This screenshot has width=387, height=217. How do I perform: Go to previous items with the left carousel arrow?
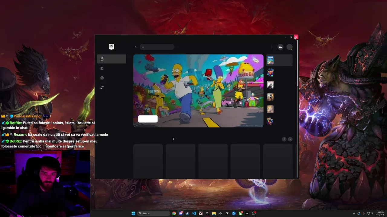click(284, 139)
